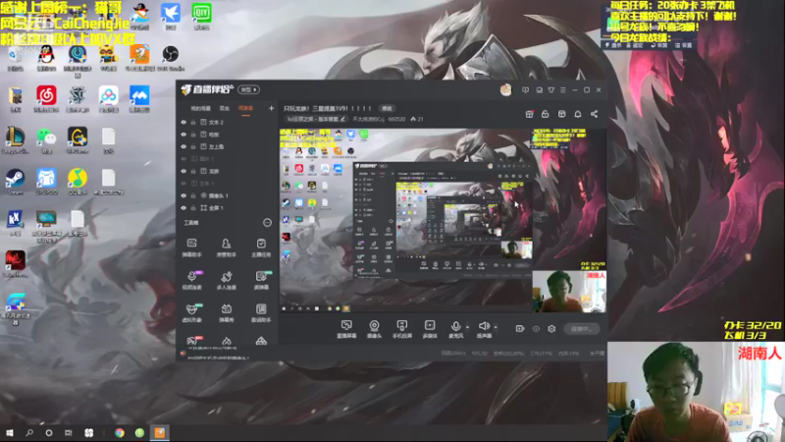Screen dimensions: 785x442
Task: Open Chrome from the taskbar
Action: pos(119,432)
